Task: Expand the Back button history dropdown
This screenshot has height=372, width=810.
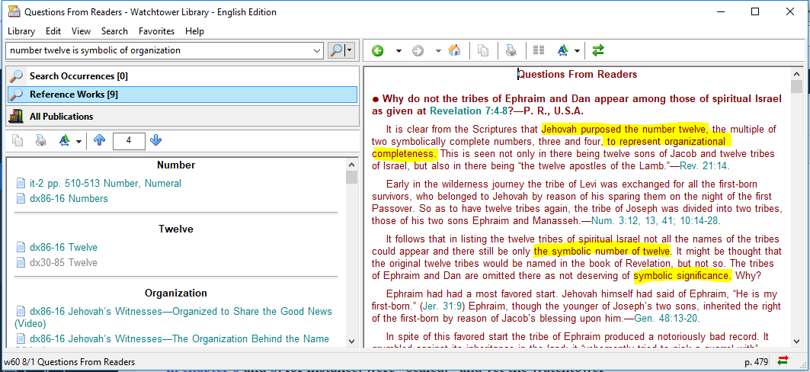Action: [x=398, y=50]
